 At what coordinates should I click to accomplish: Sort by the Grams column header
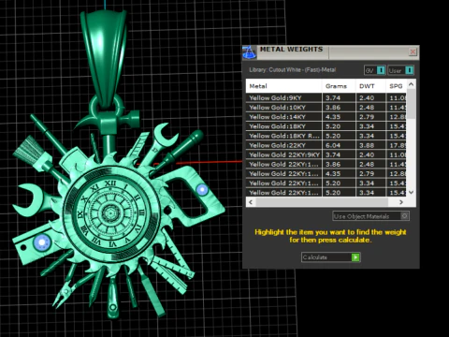click(x=339, y=86)
